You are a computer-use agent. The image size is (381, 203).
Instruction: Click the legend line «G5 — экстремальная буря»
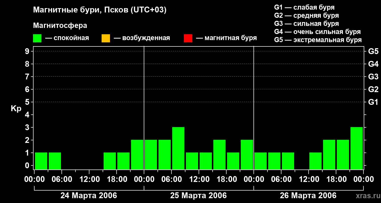tap(318, 40)
